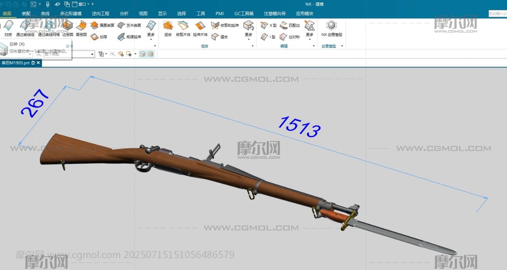Viewport: 507px width, 270px height.
Task: Launch NX 创意塑型 tool
Action: point(332,29)
